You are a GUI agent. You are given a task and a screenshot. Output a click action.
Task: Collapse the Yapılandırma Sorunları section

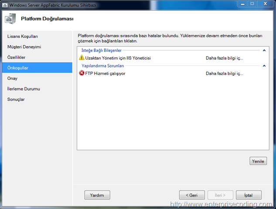coord(264,66)
